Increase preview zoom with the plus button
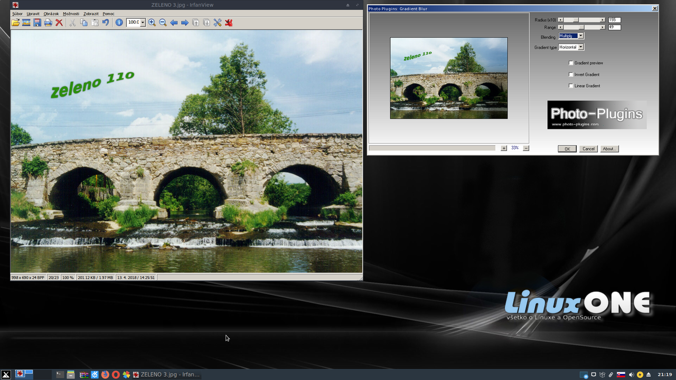This screenshot has height=380, width=676. coord(504,148)
